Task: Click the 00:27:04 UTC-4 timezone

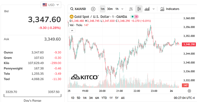Action: tap(184, 98)
